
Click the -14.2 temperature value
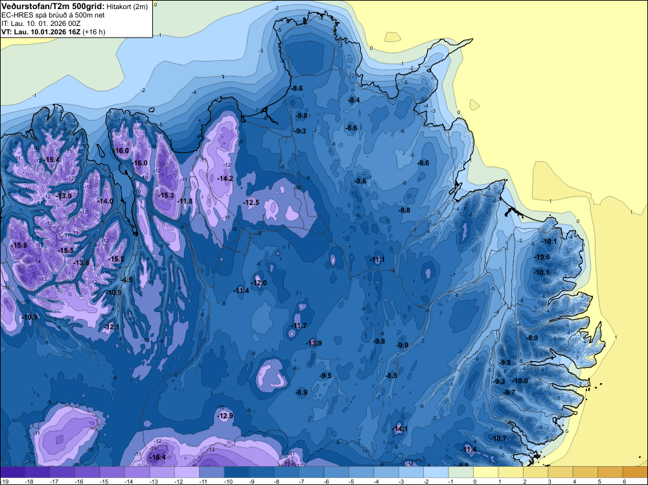tap(226, 178)
